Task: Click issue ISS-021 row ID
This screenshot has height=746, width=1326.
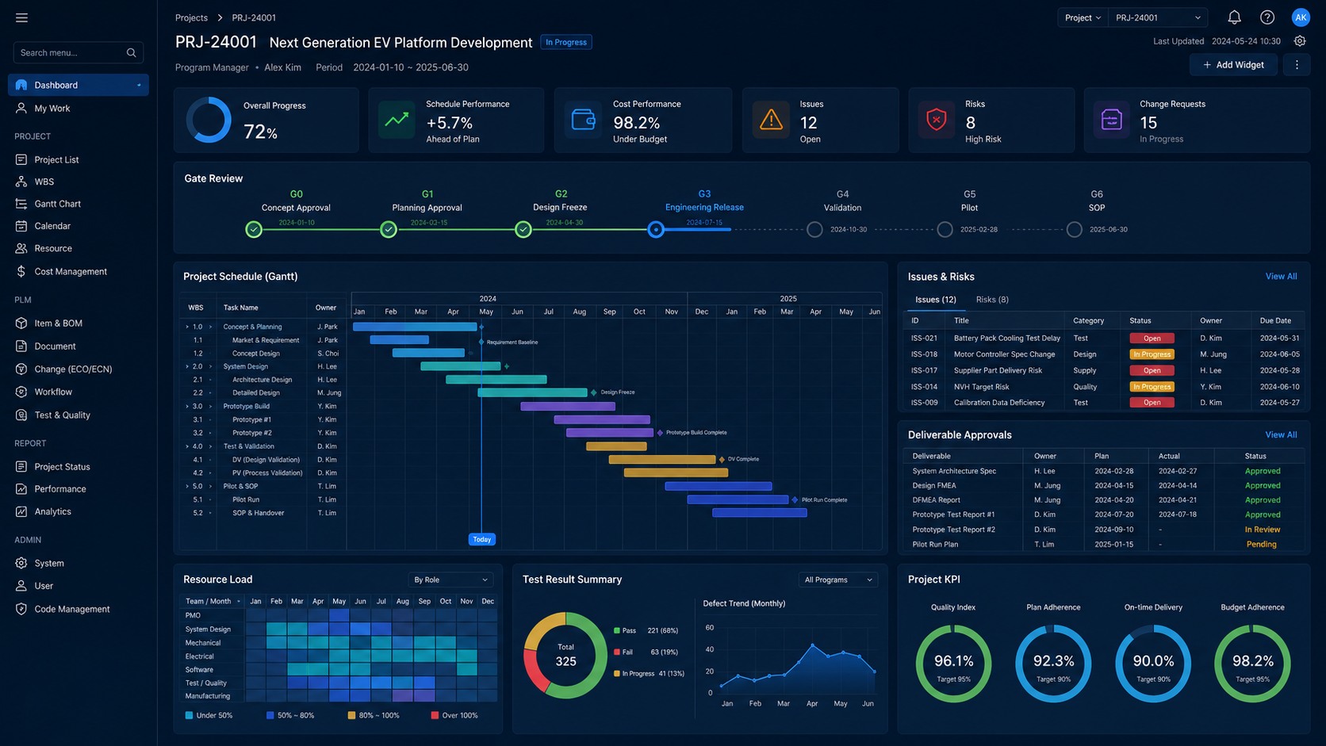Action: [924, 338]
